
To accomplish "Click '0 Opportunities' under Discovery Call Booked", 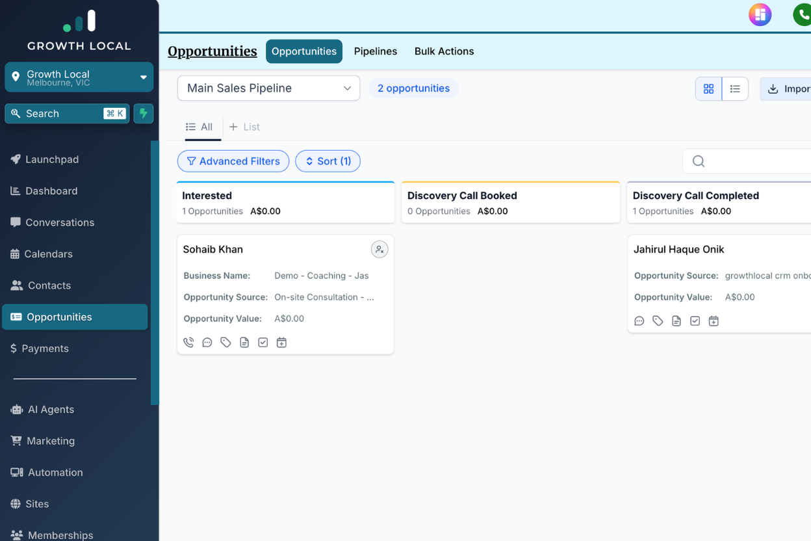I will [x=439, y=211].
